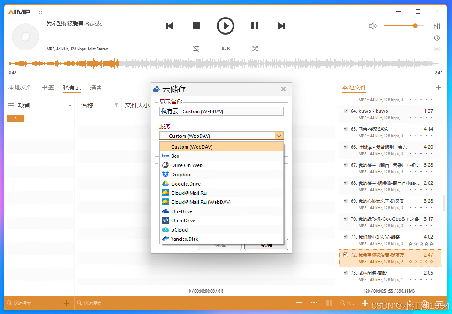
Task: Select track 73 武林闲侠-曾毅
Action: point(390,276)
